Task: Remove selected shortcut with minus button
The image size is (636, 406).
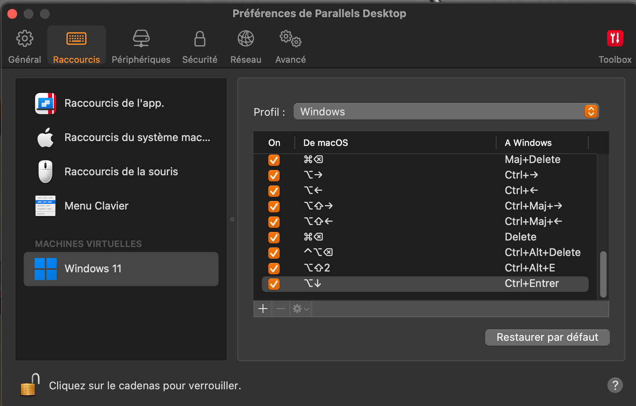Action: coord(281,309)
